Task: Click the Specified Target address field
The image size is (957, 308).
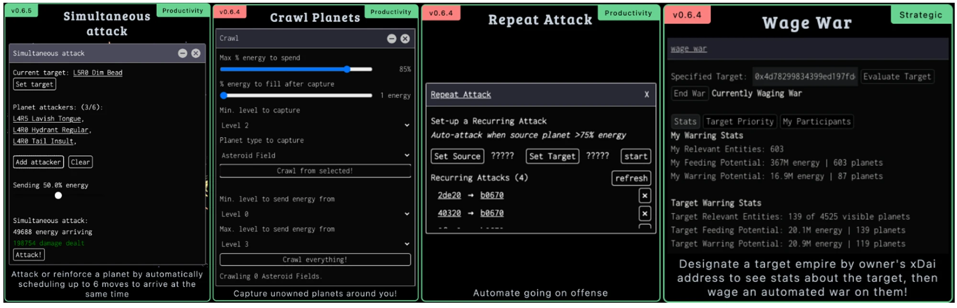Action: tap(804, 77)
